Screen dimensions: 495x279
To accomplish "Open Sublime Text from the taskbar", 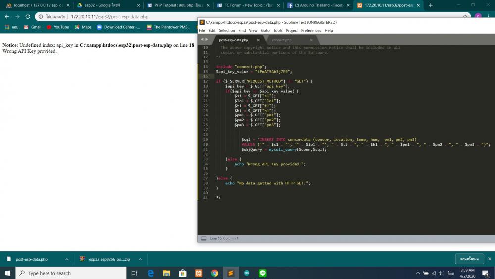I will (230, 273).
